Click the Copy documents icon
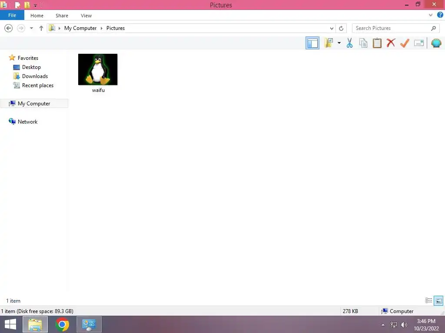Screen dimensions: 445x333 (363, 43)
